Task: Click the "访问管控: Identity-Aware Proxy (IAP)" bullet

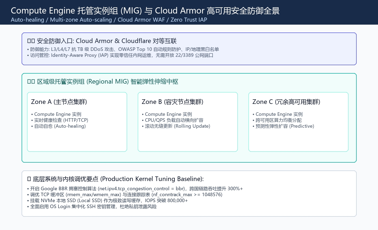Action: click(x=120, y=55)
